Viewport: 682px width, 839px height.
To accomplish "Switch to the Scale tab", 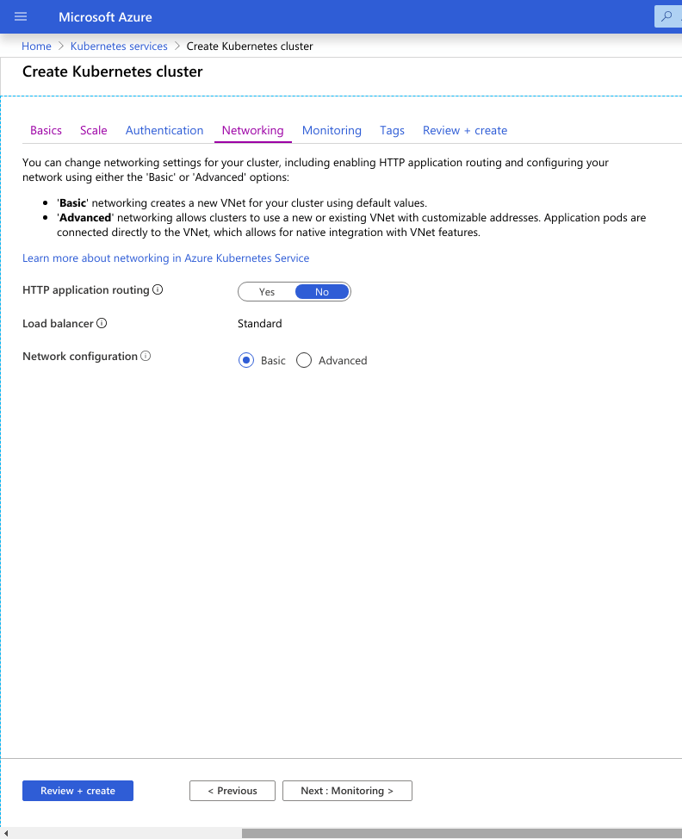I will click(x=94, y=131).
